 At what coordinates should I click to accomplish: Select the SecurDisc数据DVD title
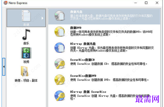point(83,76)
